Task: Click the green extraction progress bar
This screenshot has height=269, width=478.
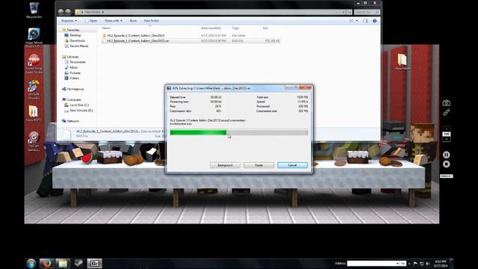Action: [239, 132]
